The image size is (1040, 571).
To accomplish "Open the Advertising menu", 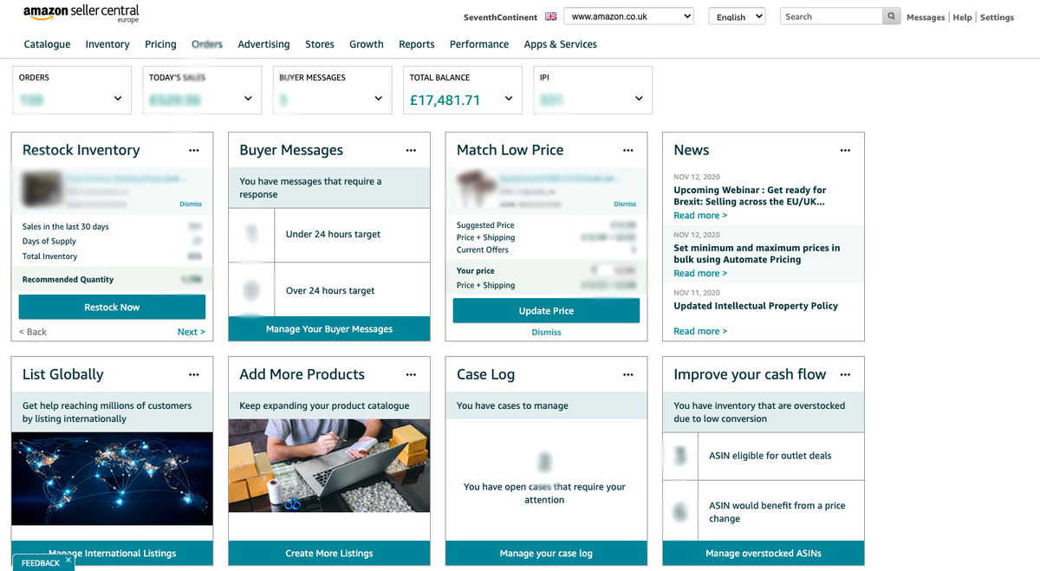I will (x=263, y=44).
